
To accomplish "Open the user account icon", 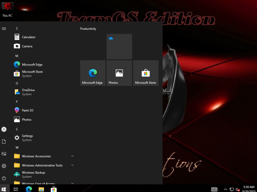I will pyautogui.click(x=4, y=129).
